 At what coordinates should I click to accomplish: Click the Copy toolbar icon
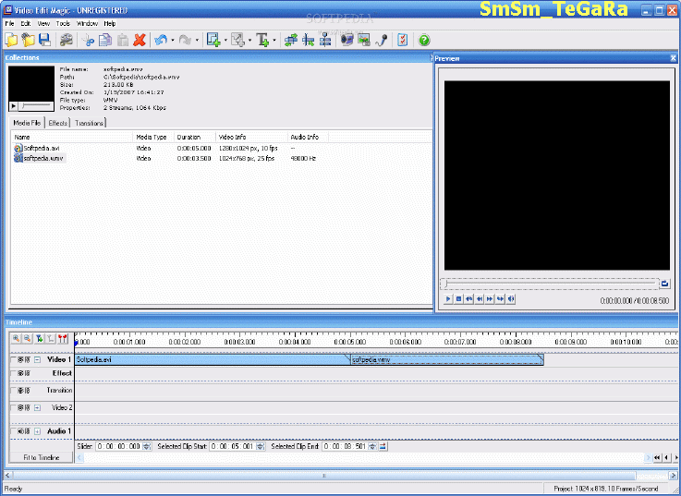pos(105,41)
